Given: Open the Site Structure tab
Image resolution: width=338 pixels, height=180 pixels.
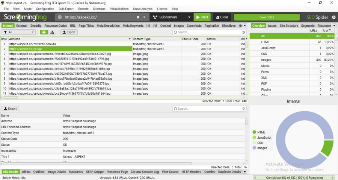Looking at the screenshot, I should [289, 26].
